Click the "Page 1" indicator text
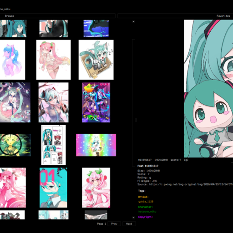233x233 pixels. tap(101, 224)
